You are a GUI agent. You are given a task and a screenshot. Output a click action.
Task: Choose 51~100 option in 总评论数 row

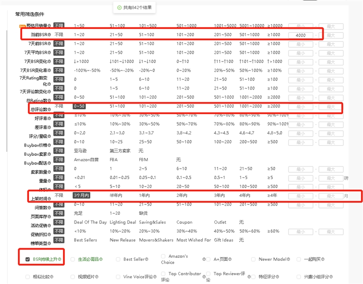click(117, 106)
